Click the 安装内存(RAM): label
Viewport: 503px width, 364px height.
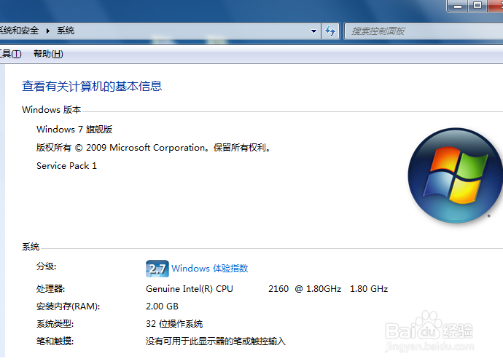68,306
